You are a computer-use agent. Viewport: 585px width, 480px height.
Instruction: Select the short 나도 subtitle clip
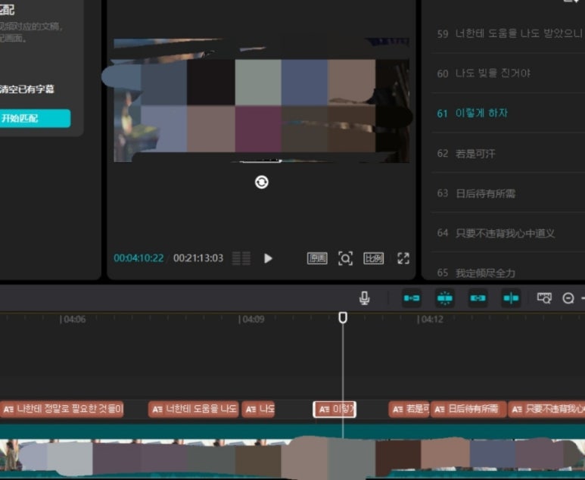tap(258, 410)
